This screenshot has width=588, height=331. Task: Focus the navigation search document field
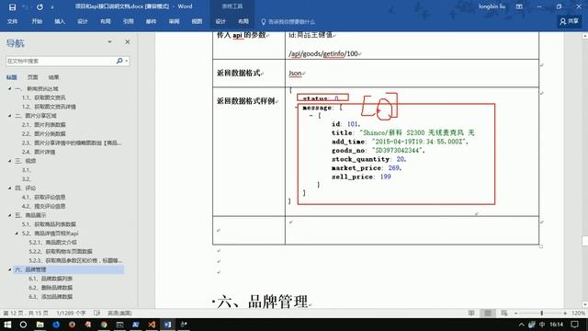tap(60, 61)
